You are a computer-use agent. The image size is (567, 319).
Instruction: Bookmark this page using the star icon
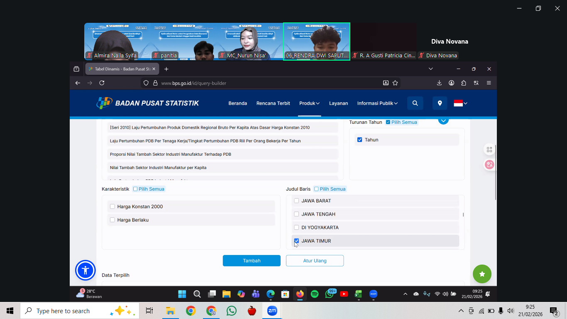coord(395,83)
